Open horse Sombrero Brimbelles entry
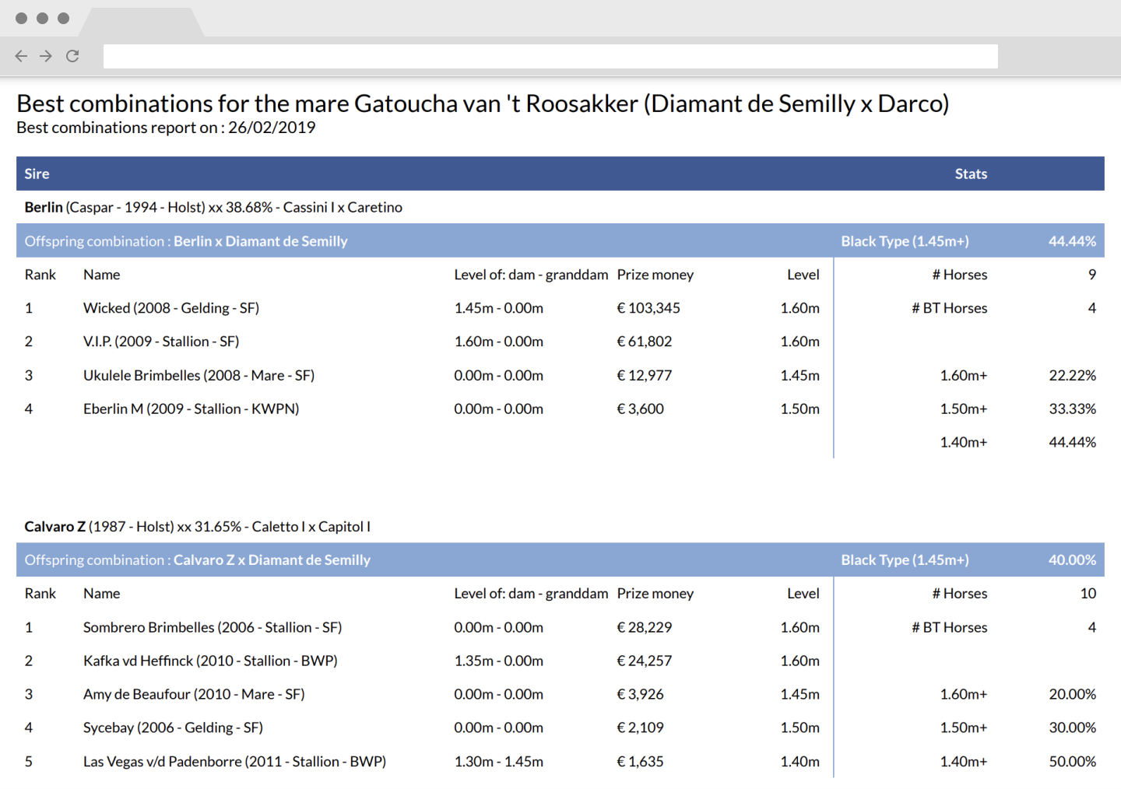The image size is (1121, 789). (x=213, y=627)
